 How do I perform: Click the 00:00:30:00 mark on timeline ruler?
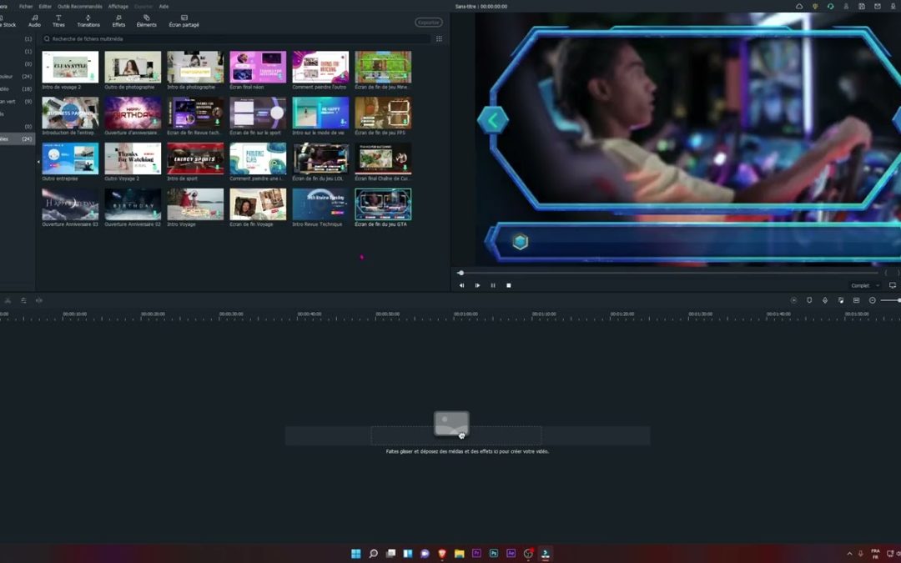pyautogui.click(x=231, y=314)
